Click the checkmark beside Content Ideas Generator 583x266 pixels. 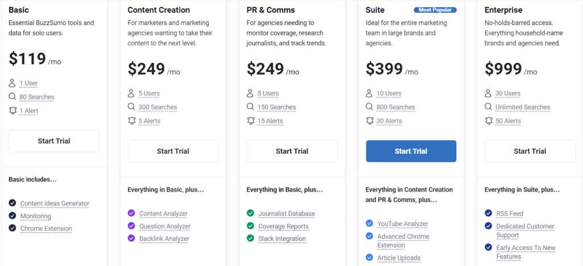[13, 203]
